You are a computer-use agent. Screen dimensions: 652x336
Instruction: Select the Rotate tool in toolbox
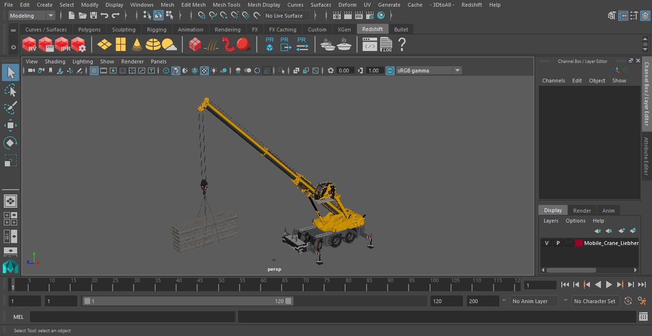tap(10, 143)
